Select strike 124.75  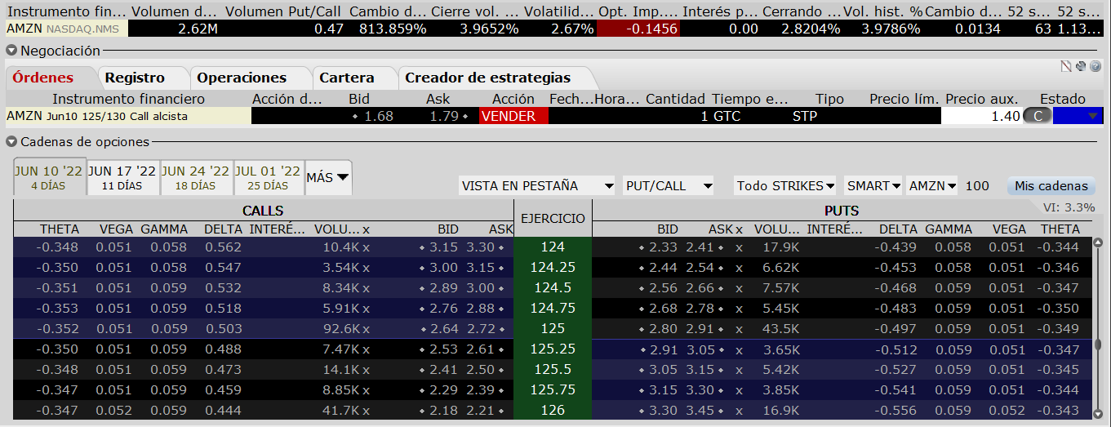[553, 308]
